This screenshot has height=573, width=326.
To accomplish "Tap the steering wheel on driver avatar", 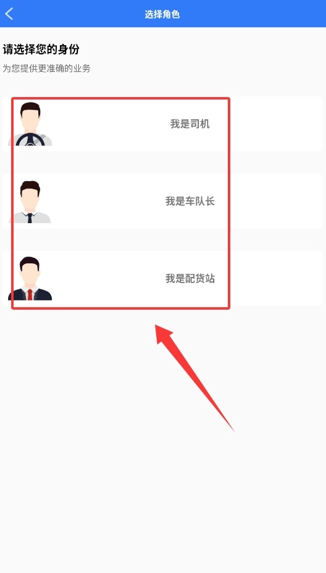I will pos(30,140).
